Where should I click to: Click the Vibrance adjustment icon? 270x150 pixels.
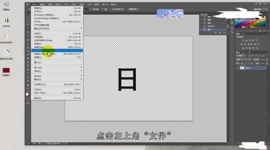(x=257, y=40)
